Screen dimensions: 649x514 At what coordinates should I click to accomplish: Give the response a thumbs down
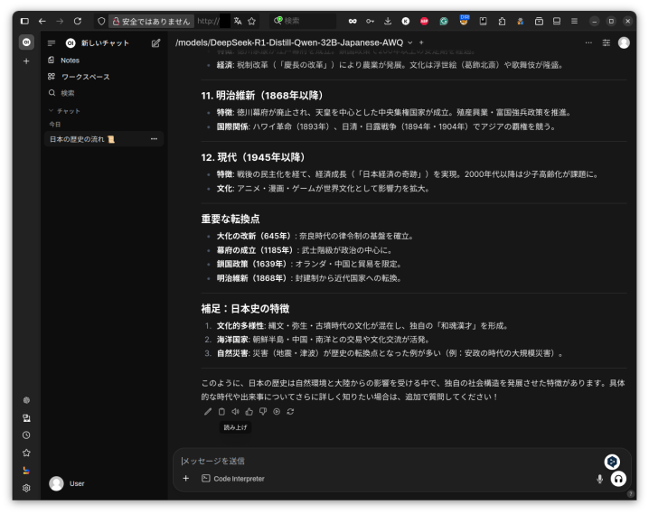263,411
